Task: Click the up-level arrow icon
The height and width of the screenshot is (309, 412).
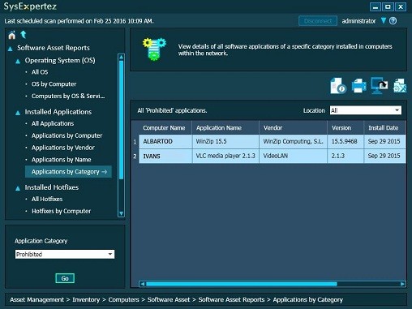Action: coord(24,34)
